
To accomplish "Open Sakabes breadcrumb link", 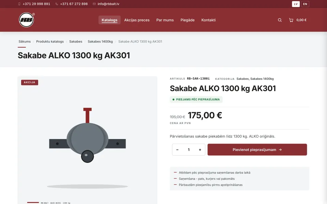I will point(76,41).
